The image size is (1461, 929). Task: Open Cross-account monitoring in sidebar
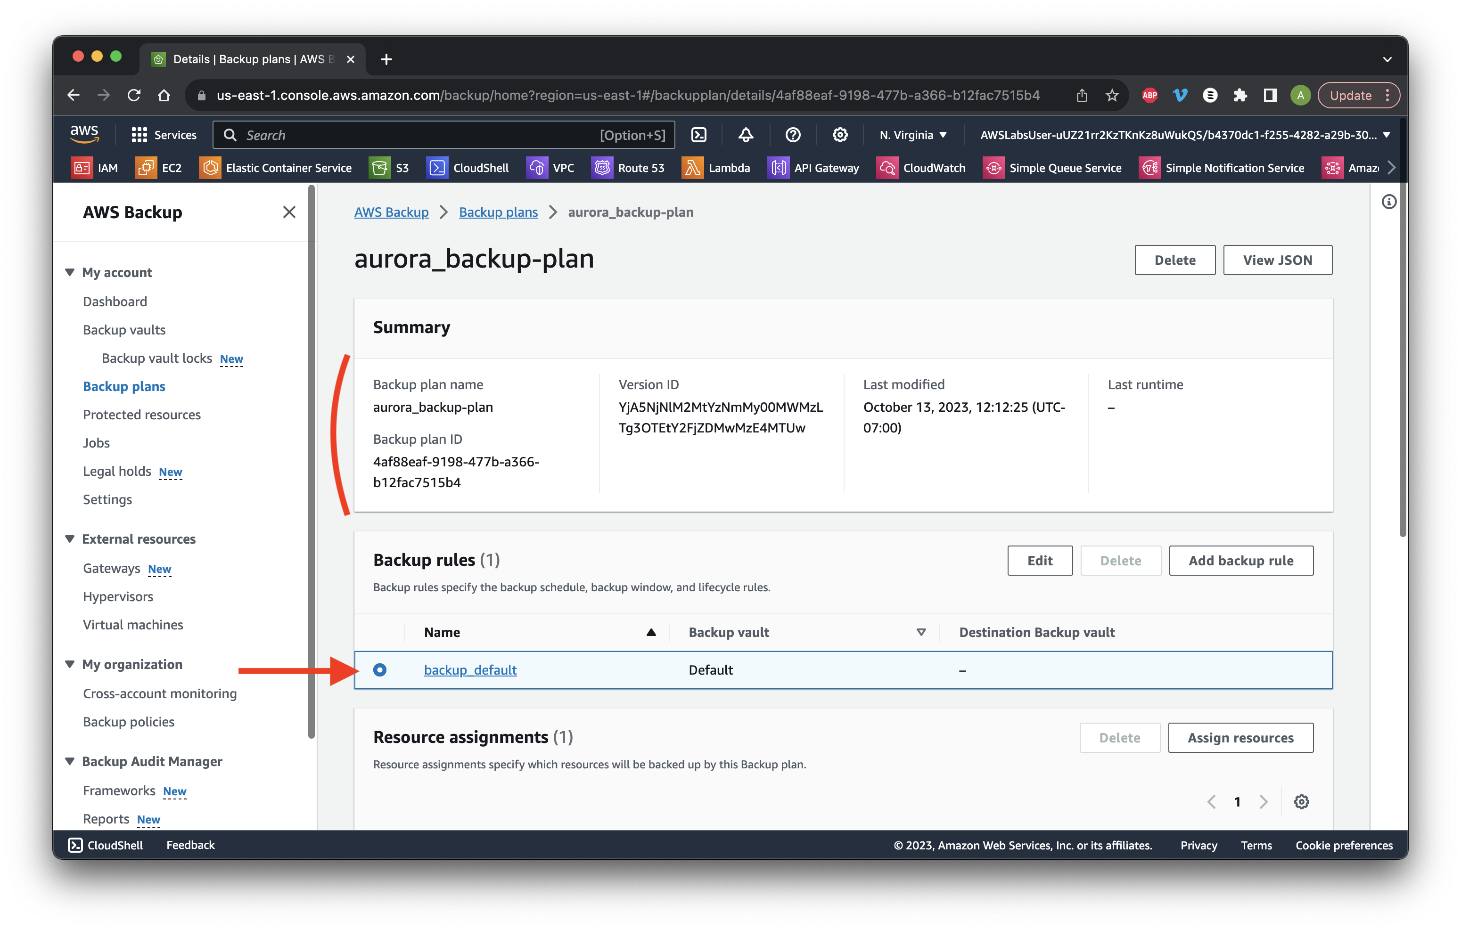160,693
